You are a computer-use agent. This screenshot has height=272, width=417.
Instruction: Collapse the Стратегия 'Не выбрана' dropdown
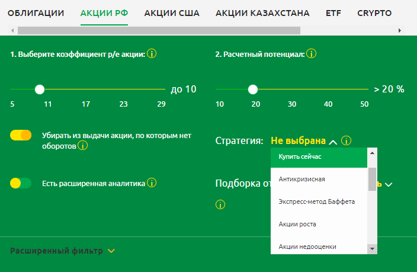tap(332, 142)
